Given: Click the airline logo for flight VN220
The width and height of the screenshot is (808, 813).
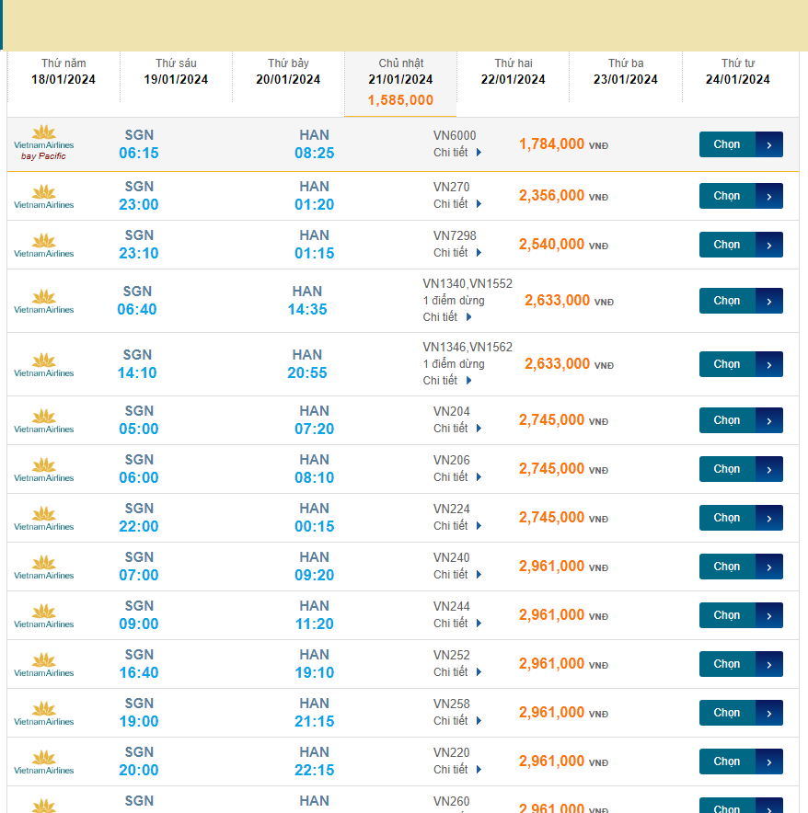Looking at the screenshot, I should [43, 761].
